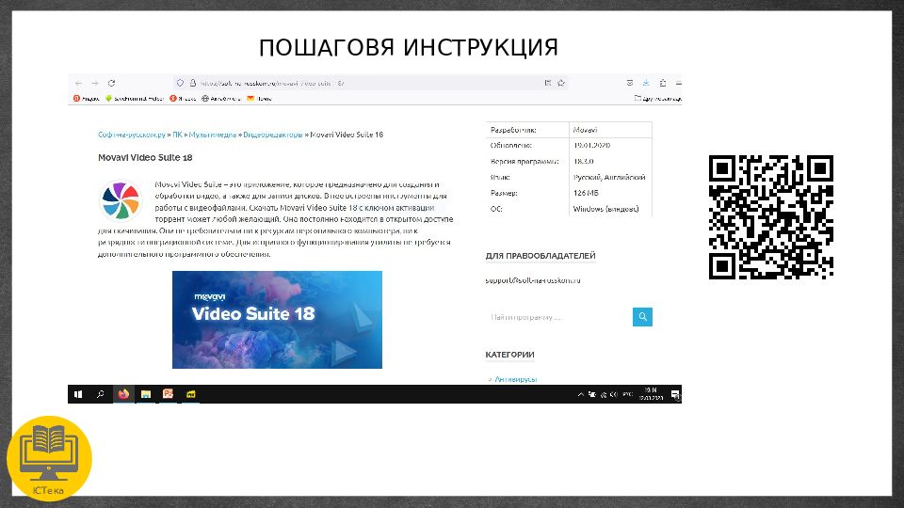904x508 pixels.
Task: Open Firefox from the taskbar
Action: click(123, 394)
